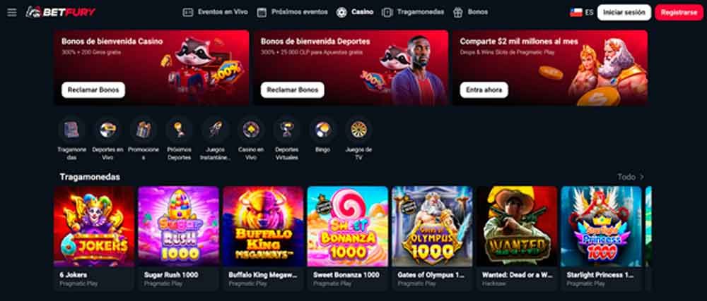Open the ES language selector

pyautogui.click(x=582, y=13)
